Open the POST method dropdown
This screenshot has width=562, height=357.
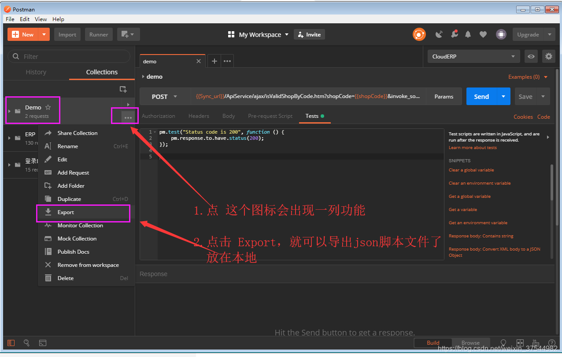tap(165, 97)
